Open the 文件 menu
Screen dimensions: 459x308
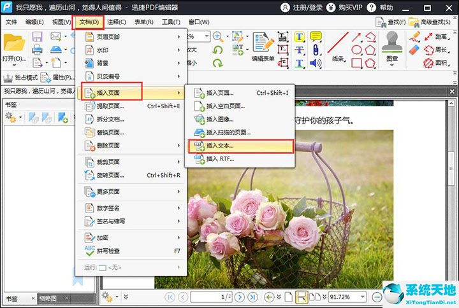coord(11,22)
